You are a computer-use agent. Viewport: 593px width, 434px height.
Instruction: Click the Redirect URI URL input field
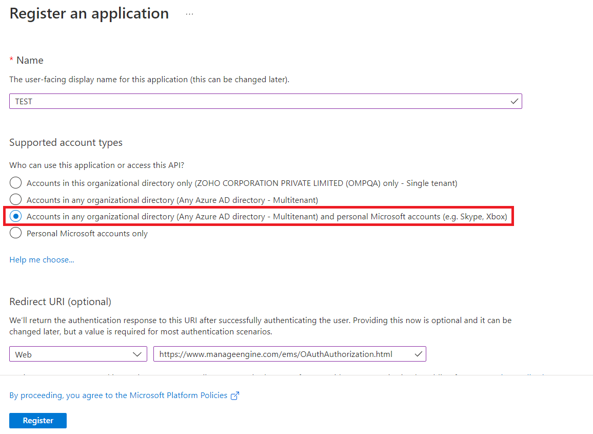coord(290,354)
